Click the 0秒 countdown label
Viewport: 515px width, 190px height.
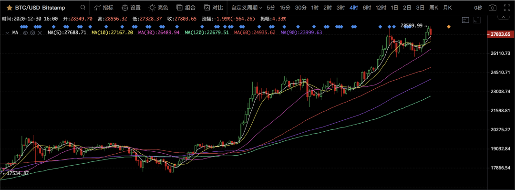coord(478,8)
